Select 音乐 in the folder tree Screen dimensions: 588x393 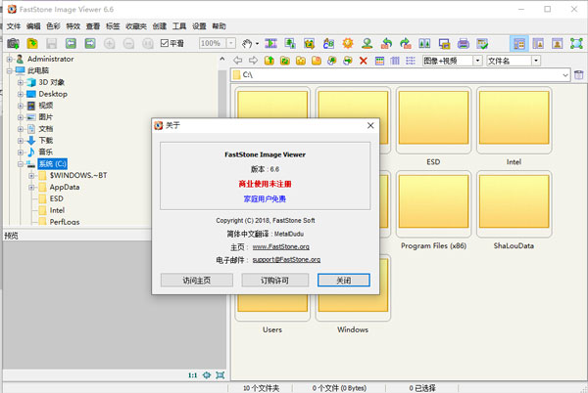(x=46, y=153)
